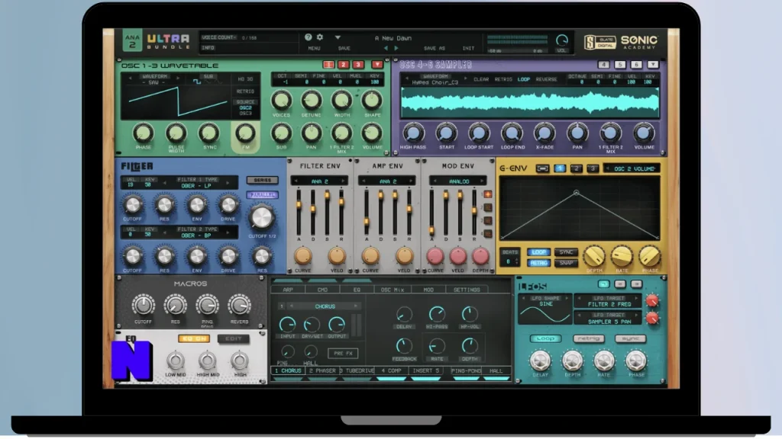Open the VOICE COUNT dropdown
Image resolution: width=782 pixels, height=439 pixels.
click(219, 38)
